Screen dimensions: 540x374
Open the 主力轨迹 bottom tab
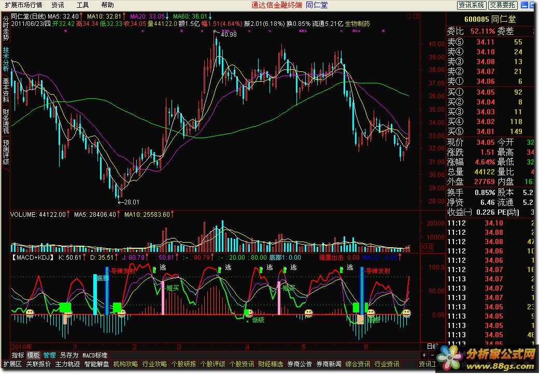(x=67, y=364)
